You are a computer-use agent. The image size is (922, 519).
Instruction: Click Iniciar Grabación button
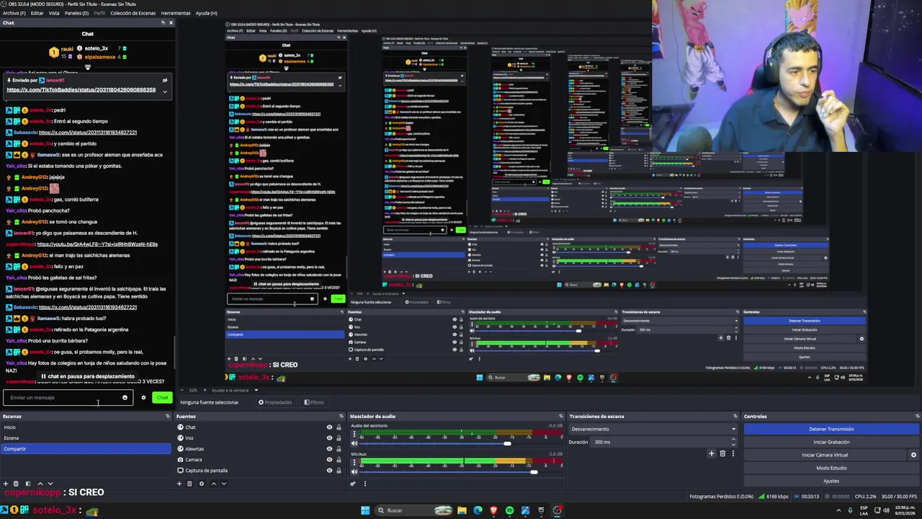tap(831, 442)
